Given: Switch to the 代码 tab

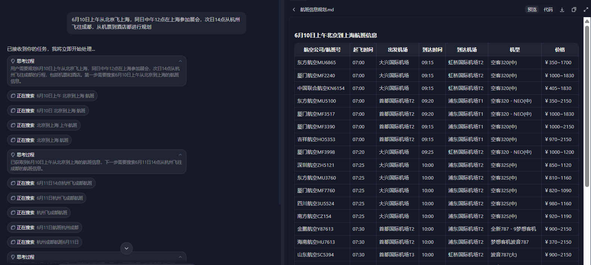Looking at the screenshot, I should (548, 10).
